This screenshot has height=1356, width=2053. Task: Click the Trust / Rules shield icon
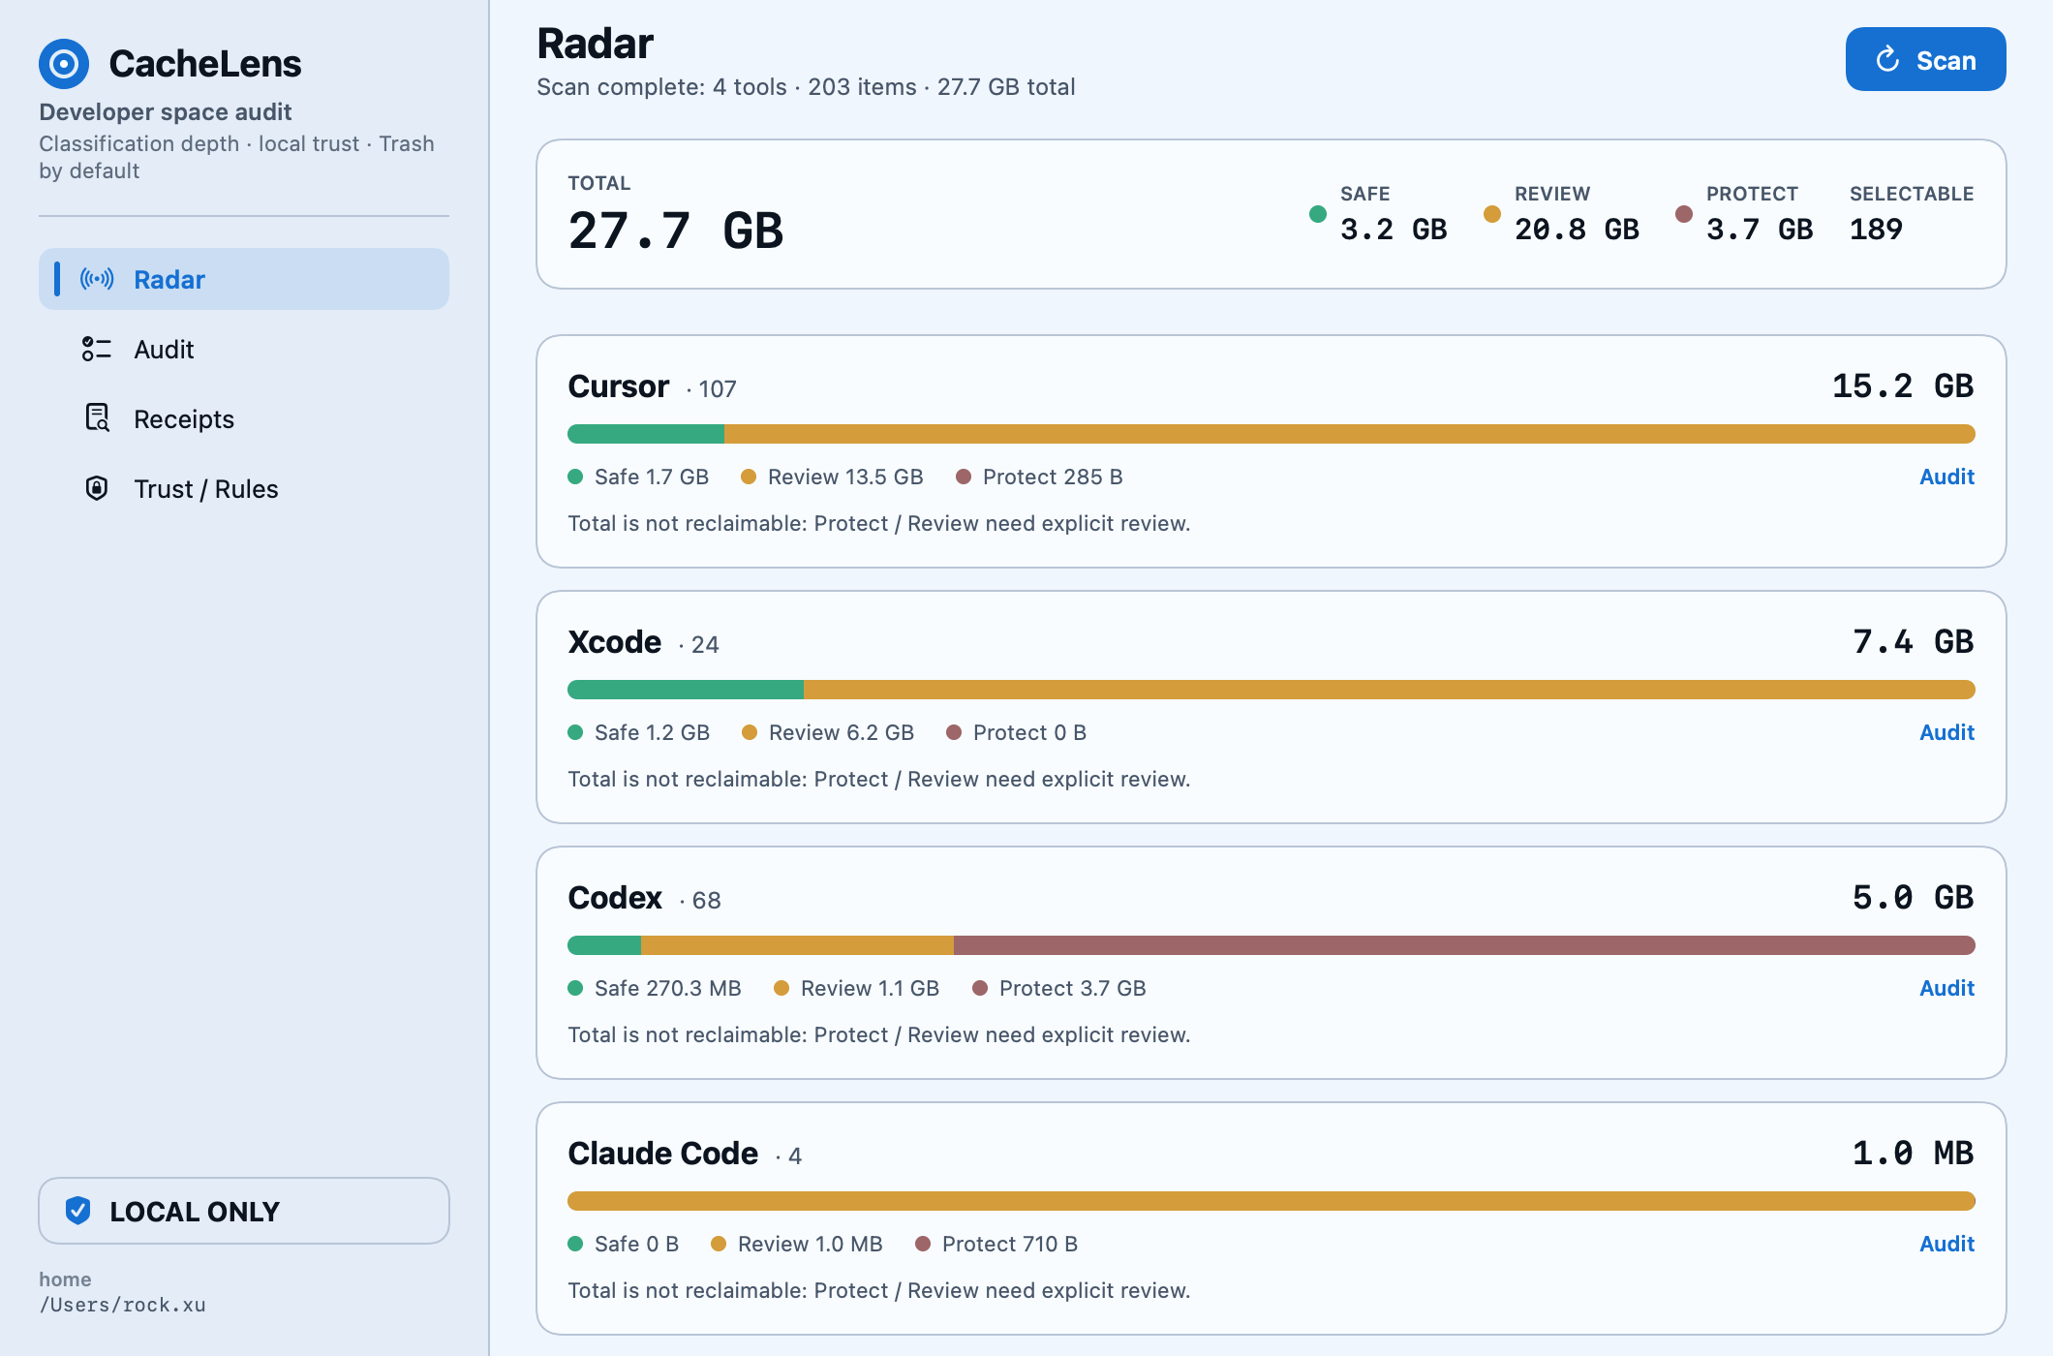point(97,488)
